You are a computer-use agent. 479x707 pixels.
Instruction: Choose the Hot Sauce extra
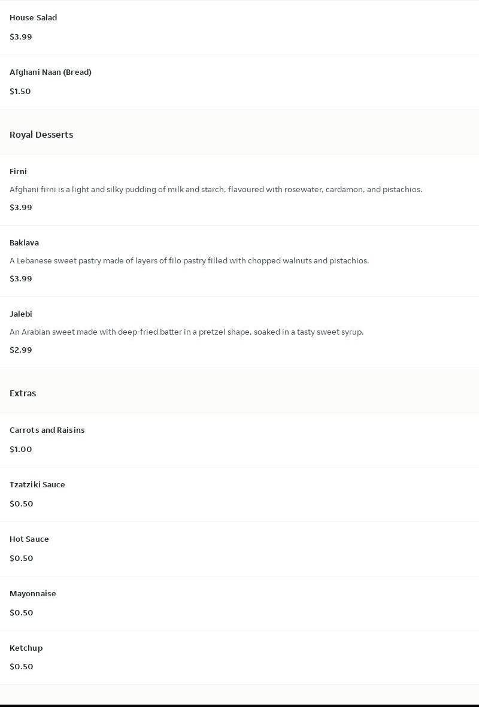click(239, 549)
